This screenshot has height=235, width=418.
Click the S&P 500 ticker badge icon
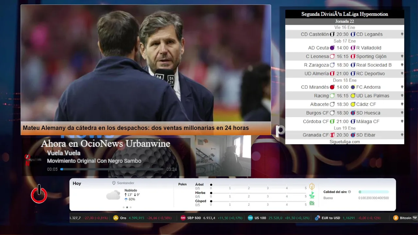pyautogui.click(x=183, y=218)
